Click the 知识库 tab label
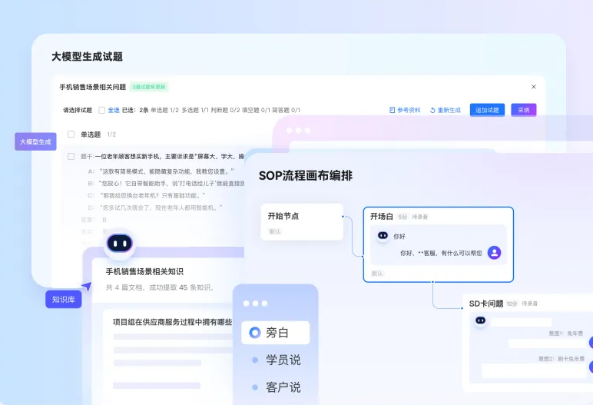Screen dimensions: 593x405 point(63,299)
